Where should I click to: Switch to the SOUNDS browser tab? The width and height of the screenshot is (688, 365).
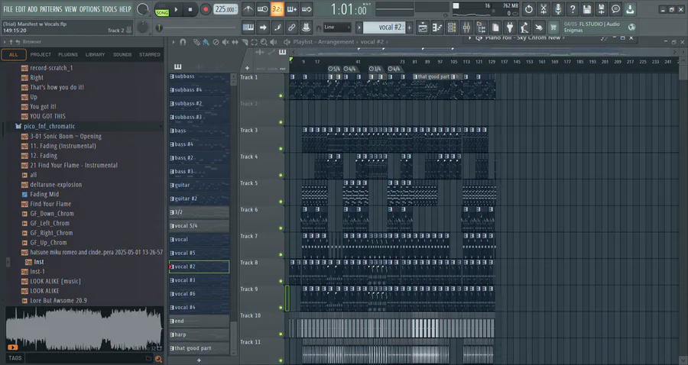coord(122,55)
